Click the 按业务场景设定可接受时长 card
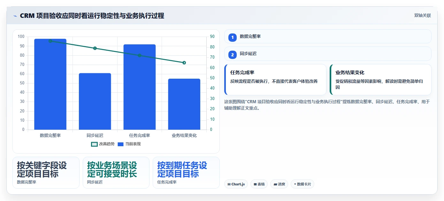Screen dimensions: 444x201 tap(116, 173)
